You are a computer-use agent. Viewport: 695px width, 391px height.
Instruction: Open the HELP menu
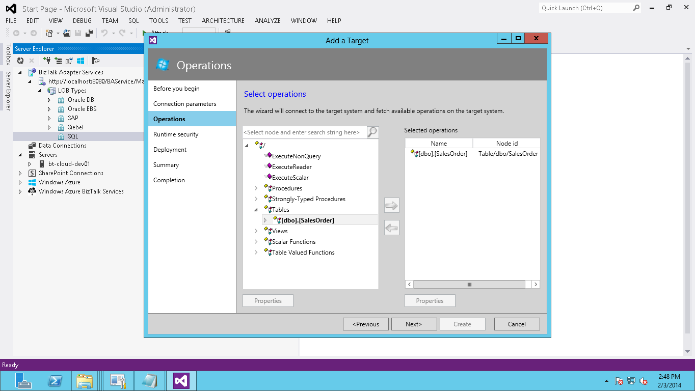334,21
